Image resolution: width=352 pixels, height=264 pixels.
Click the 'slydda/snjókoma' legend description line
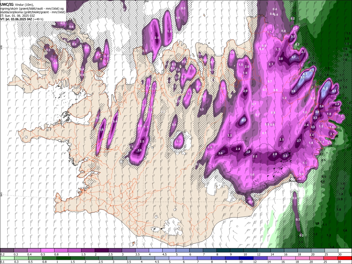[x=33, y=12]
